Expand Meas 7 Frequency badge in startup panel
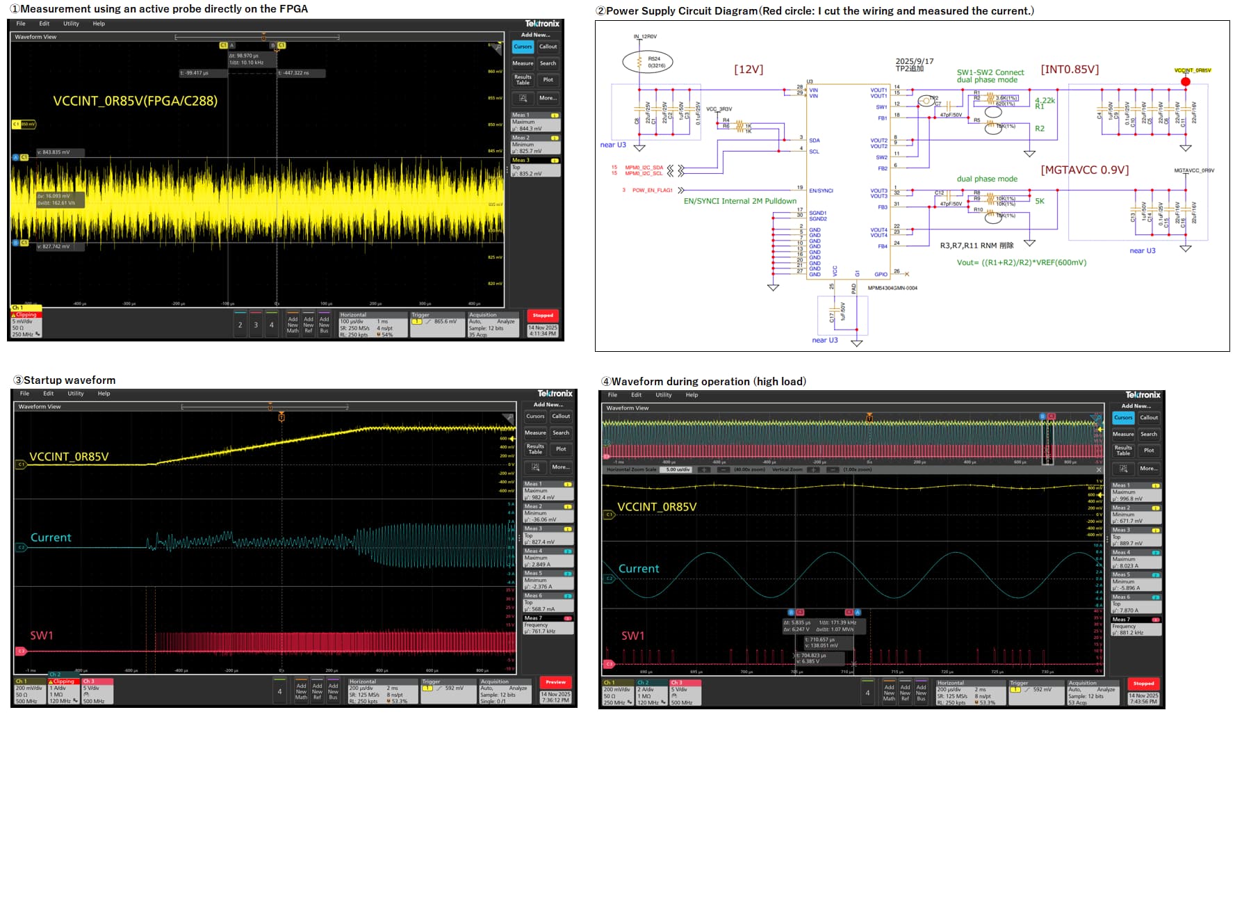Image resolution: width=1251 pixels, height=904 pixels. (548, 624)
